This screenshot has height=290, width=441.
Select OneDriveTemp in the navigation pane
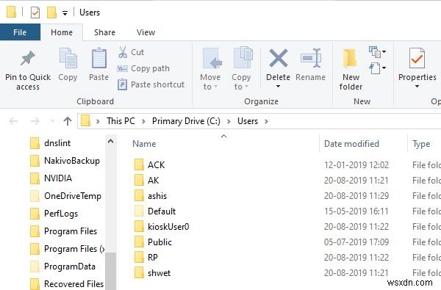click(x=65, y=196)
